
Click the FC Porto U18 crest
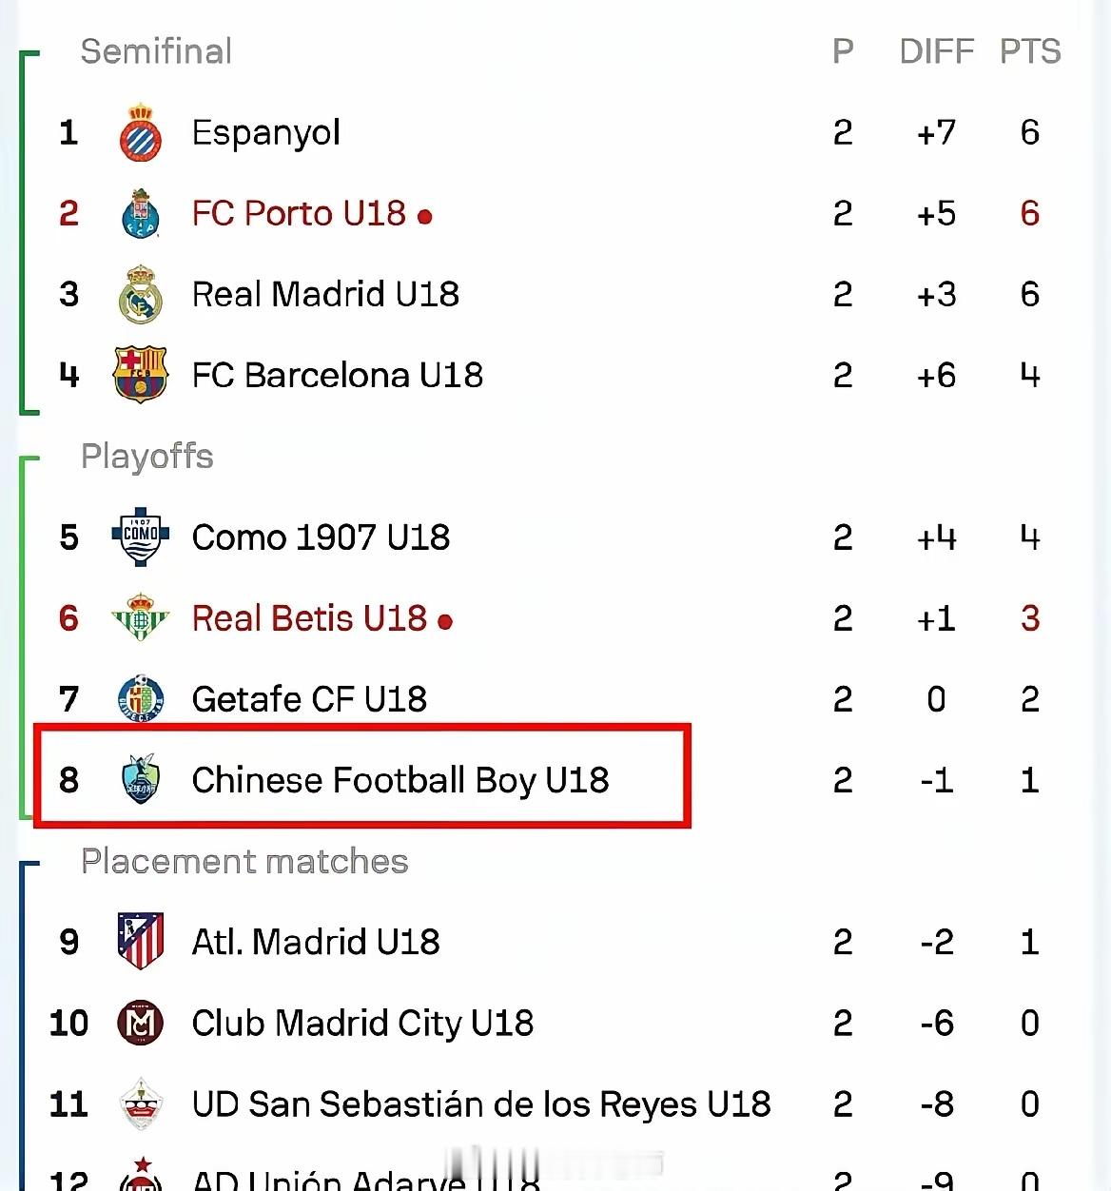[141, 213]
